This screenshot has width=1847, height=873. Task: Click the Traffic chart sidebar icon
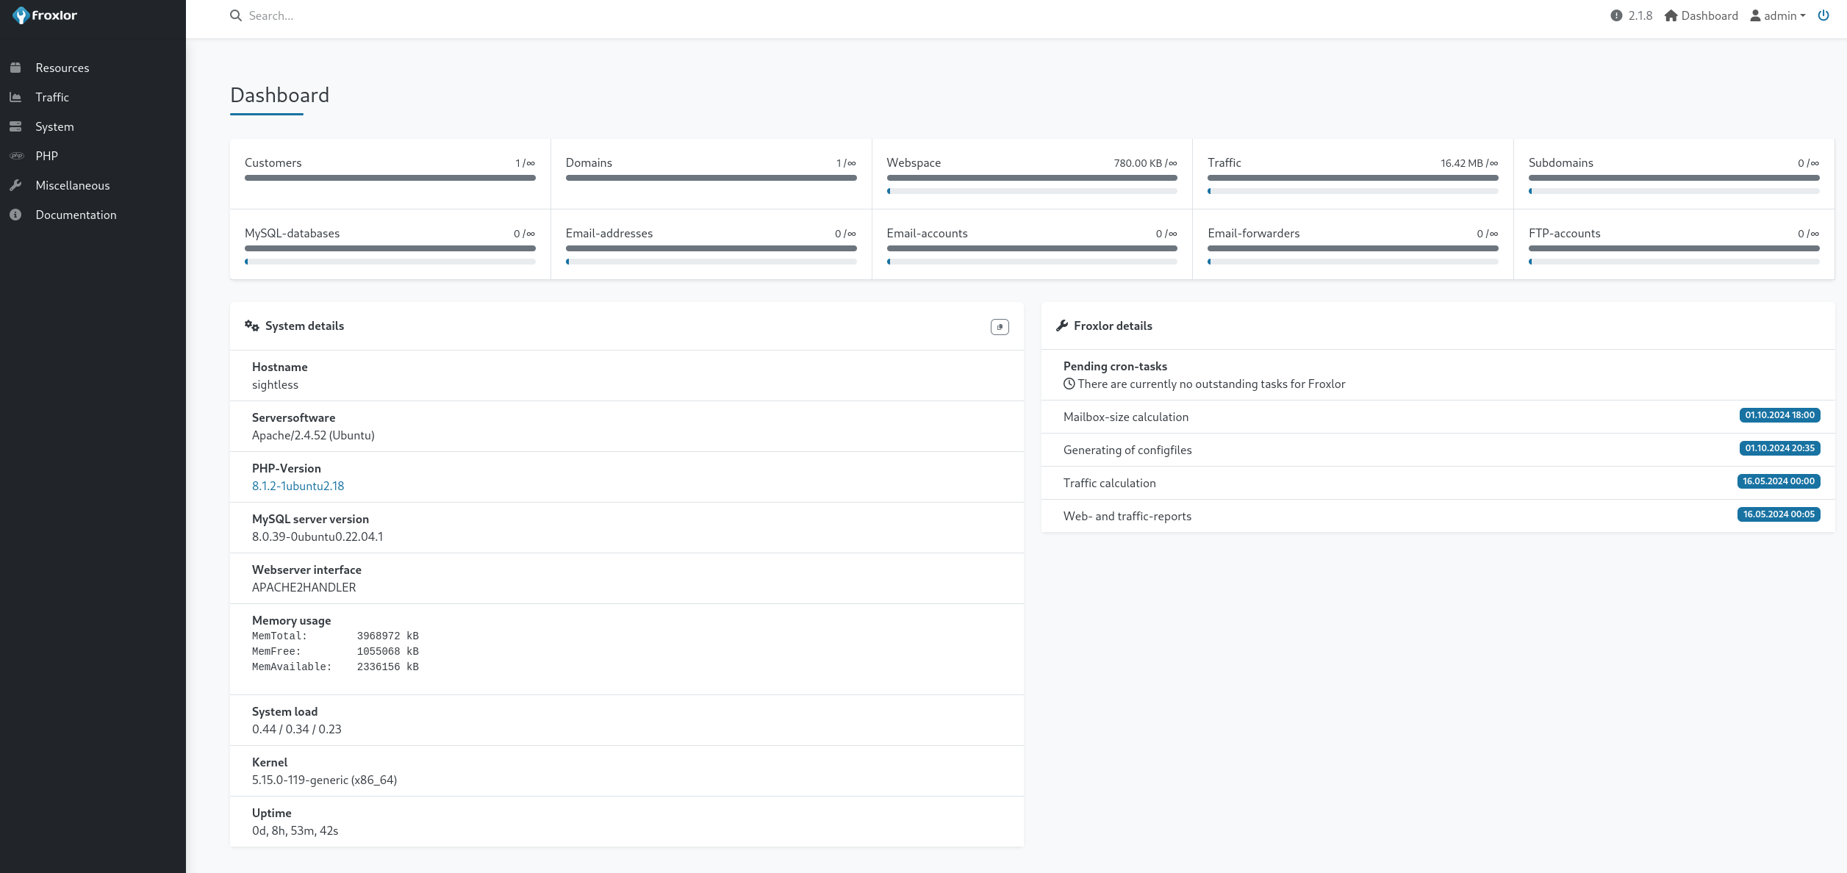[15, 97]
